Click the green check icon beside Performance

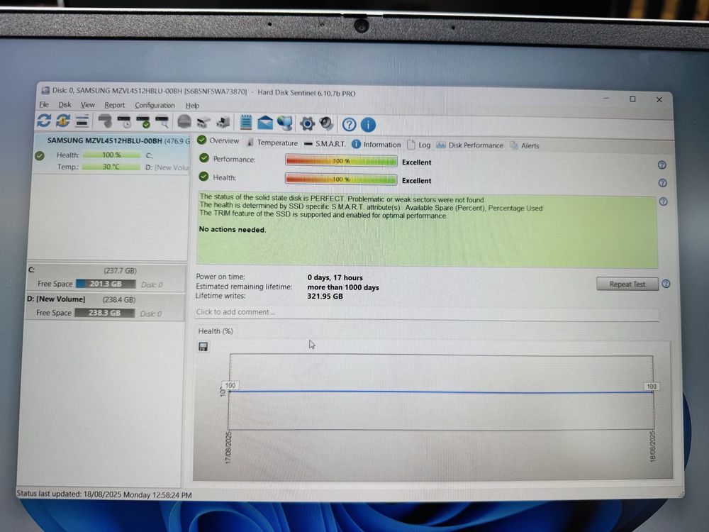click(x=204, y=158)
